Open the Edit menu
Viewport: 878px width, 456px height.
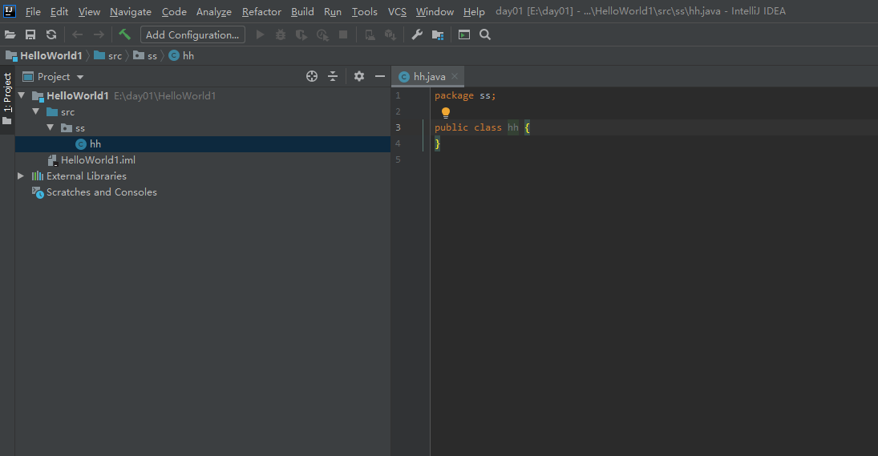click(x=59, y=12)
